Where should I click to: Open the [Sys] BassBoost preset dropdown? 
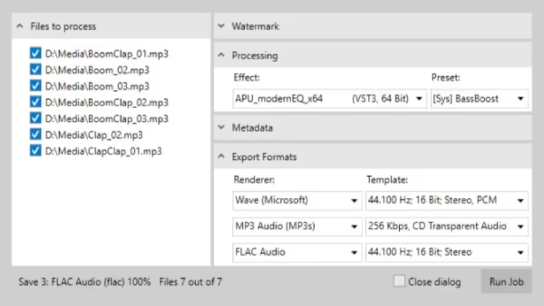click(x=479, y=99)
